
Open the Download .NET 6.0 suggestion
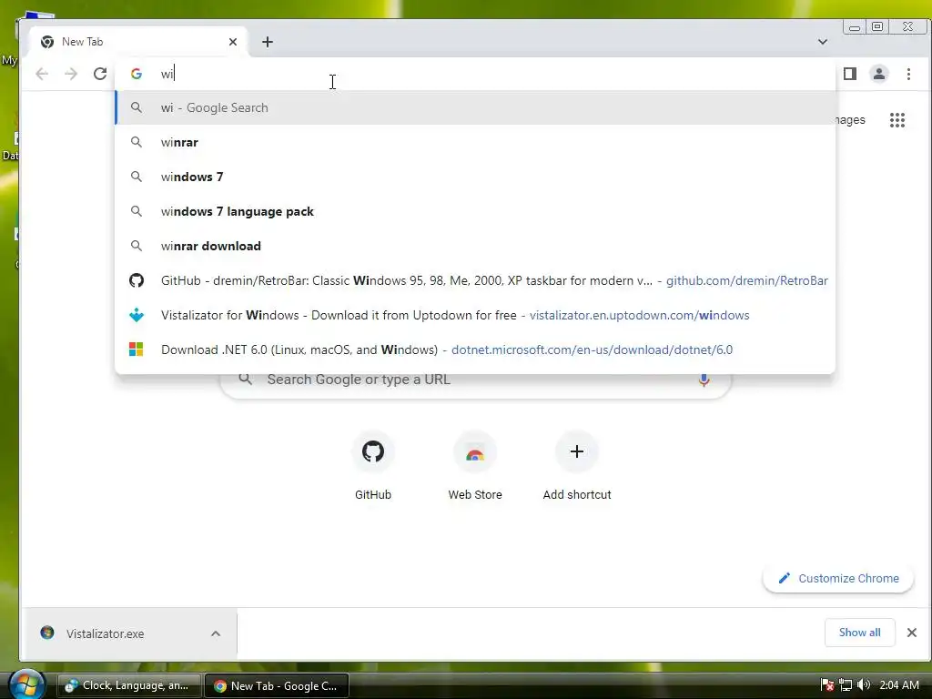pos(475,349)
